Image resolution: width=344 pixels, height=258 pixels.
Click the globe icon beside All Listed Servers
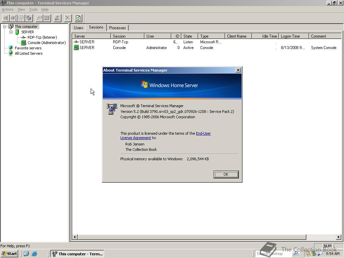click(10, 53)
